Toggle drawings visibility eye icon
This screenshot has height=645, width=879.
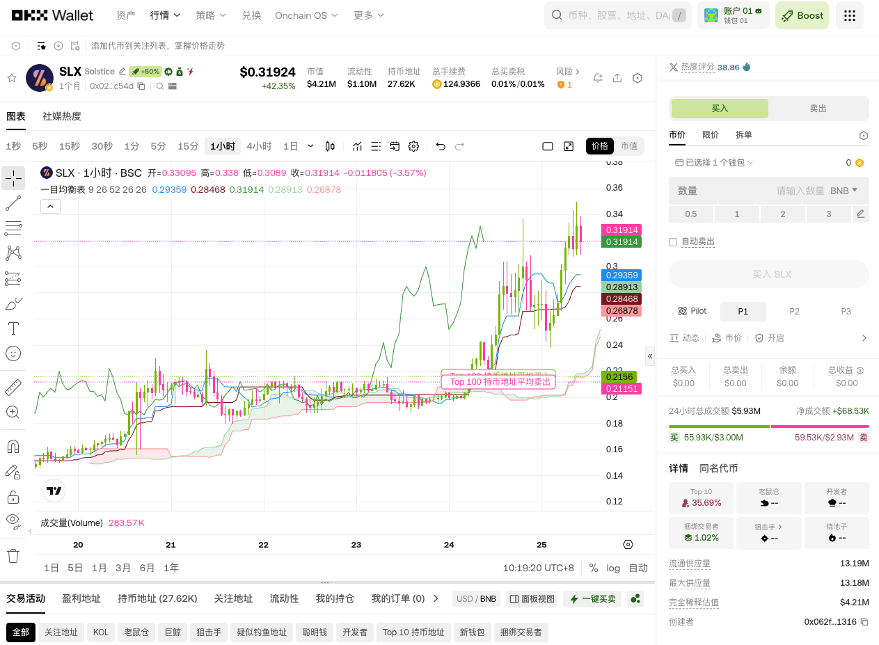coord(13,520)
